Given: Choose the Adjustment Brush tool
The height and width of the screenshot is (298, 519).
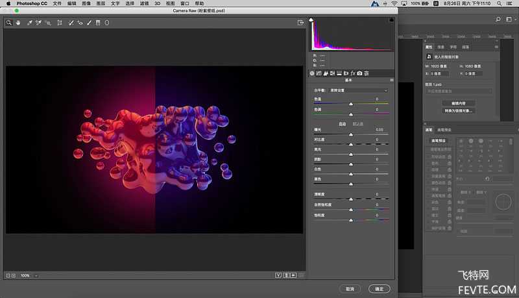Looking at the screenshot, I should pos(89,23).
